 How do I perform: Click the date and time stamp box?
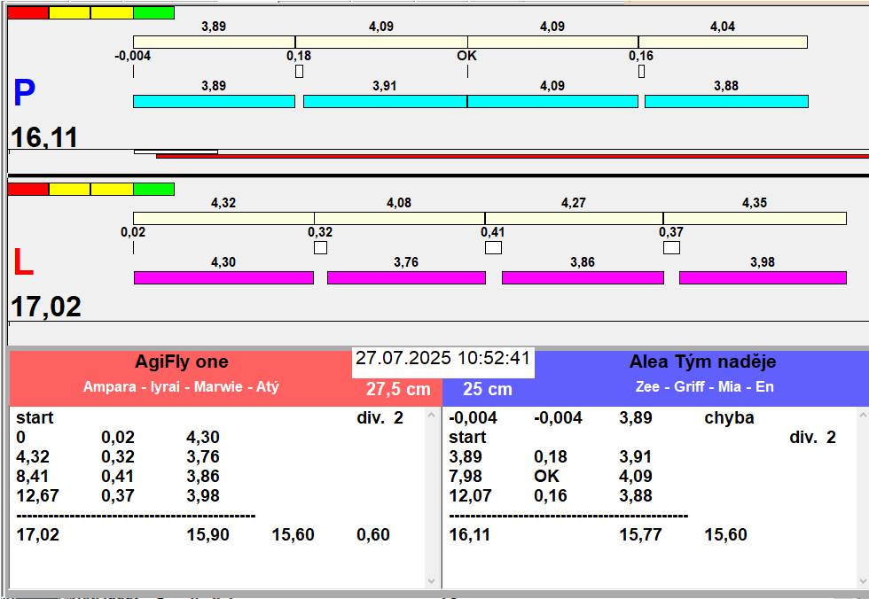pos(442,359)
